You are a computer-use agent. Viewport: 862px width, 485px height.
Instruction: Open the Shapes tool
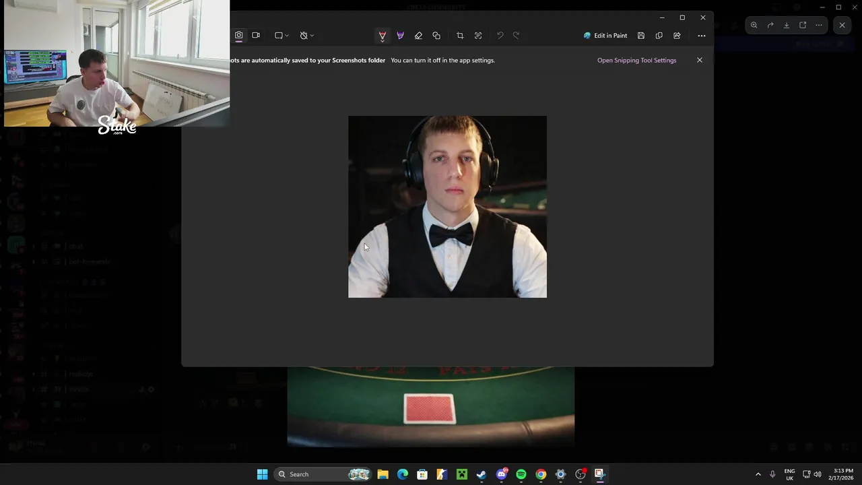(436, 35)
